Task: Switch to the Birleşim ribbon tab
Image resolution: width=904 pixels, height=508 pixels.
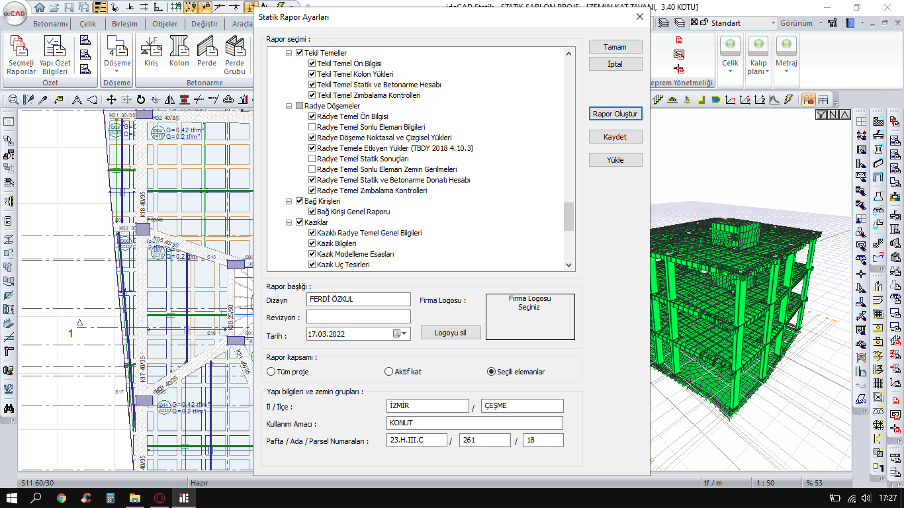Action: click(x=125, y=24)
